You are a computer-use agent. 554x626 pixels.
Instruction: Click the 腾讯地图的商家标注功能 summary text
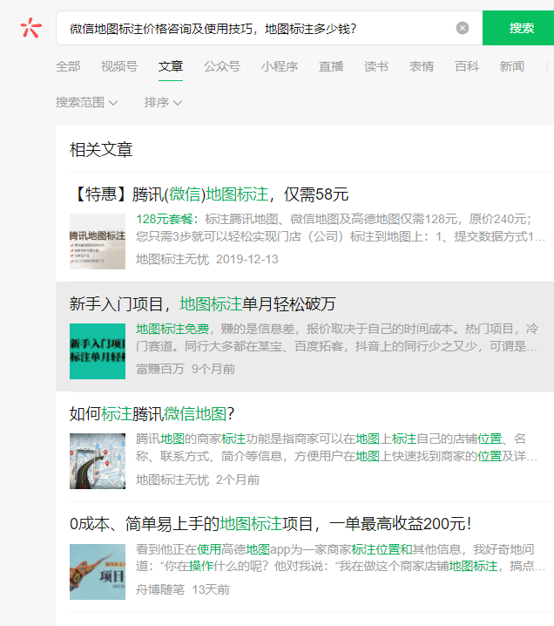pyautogui.click(x=337, y=447)
